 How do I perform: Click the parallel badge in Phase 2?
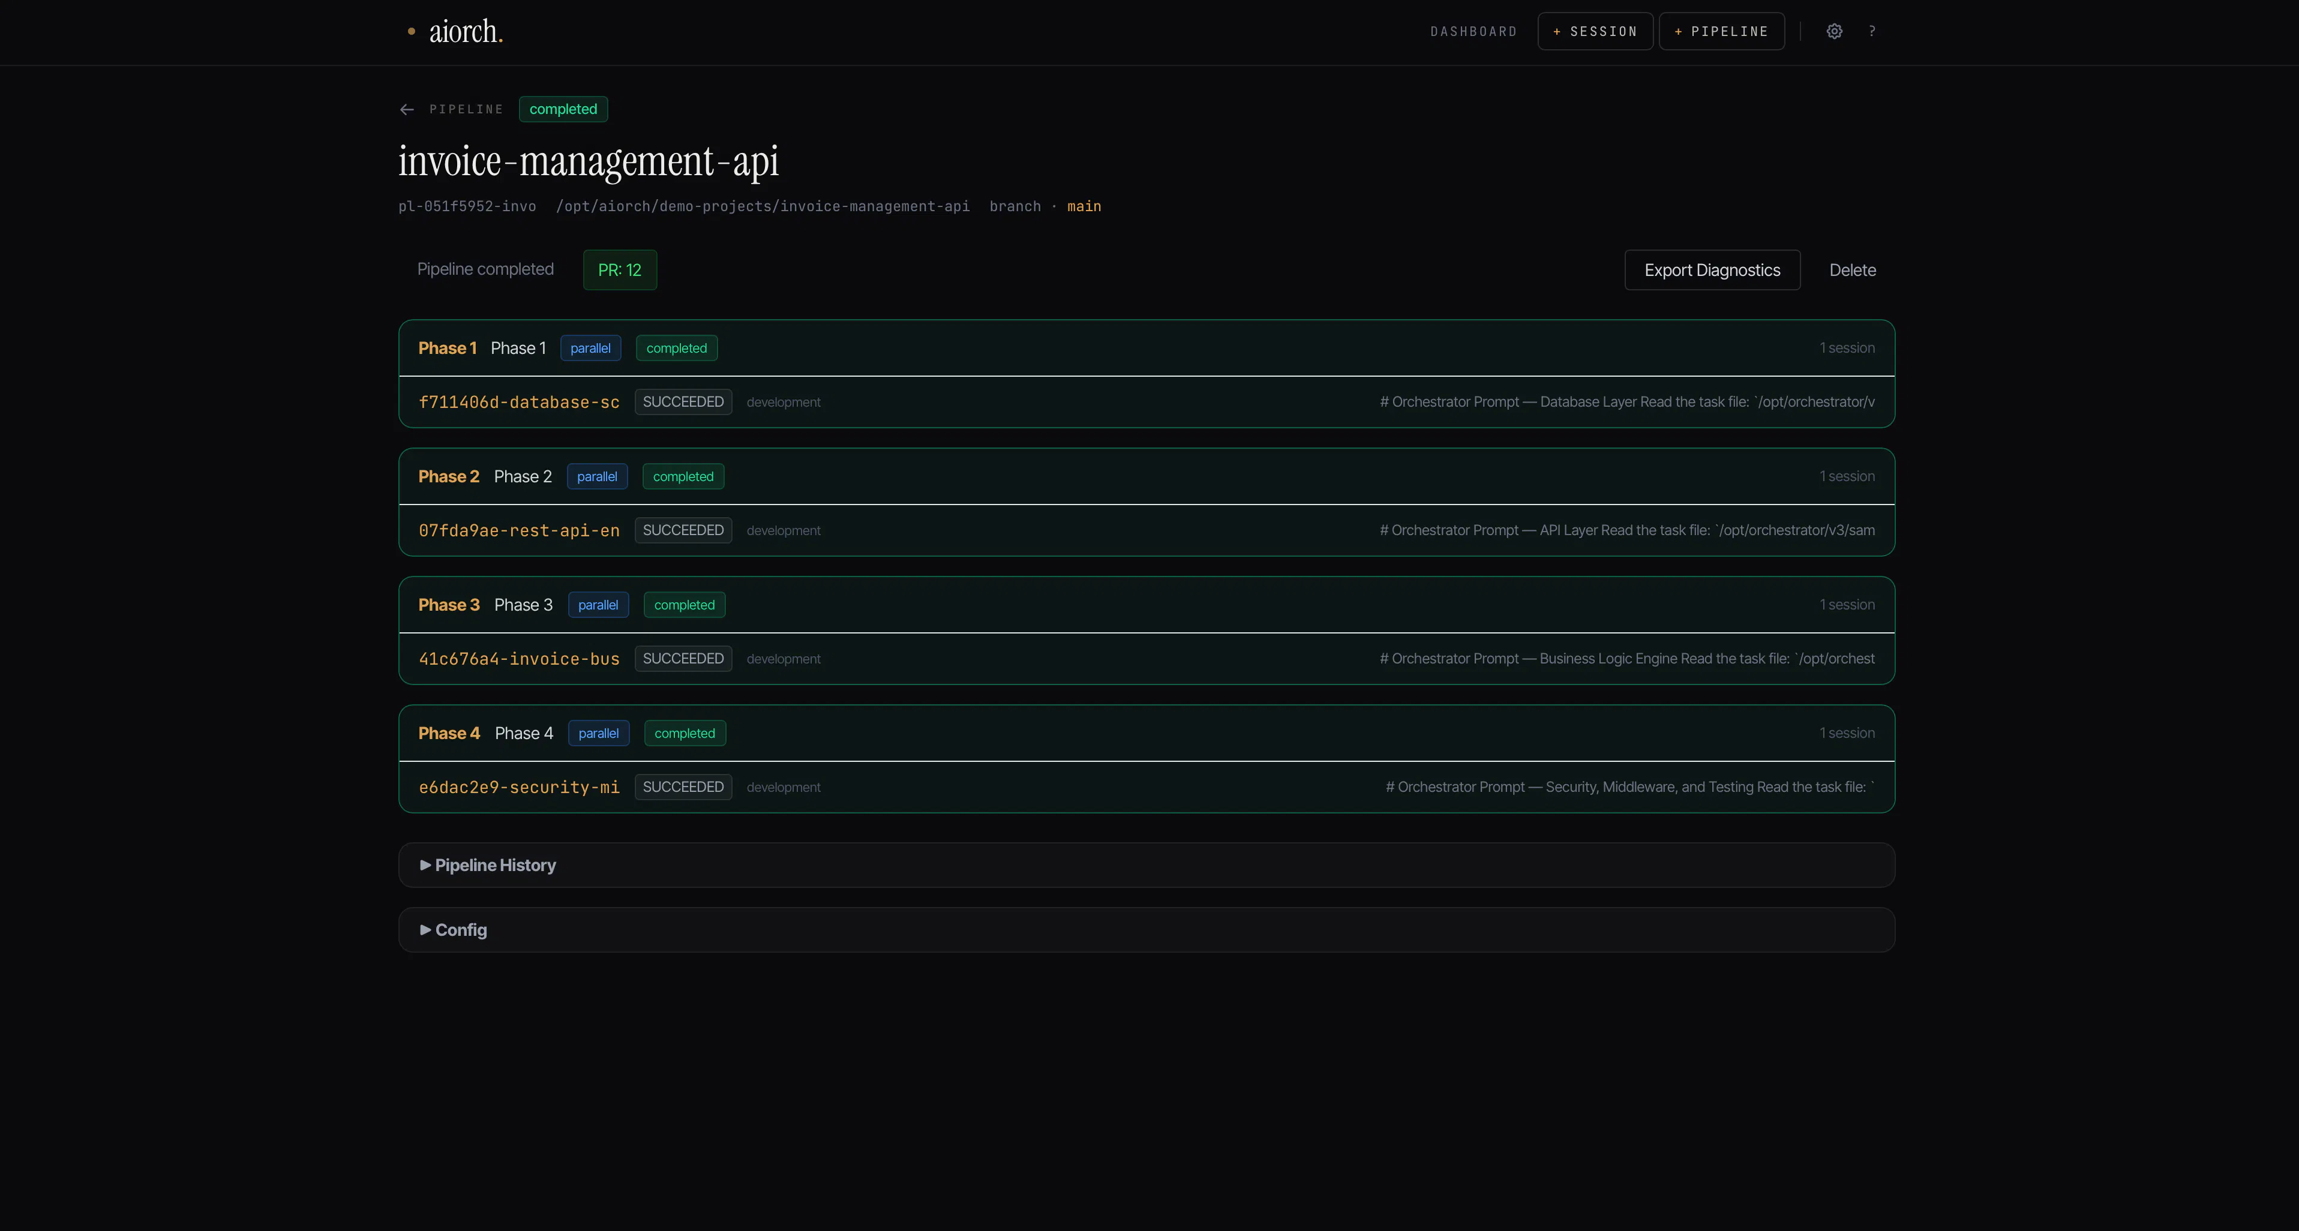point(597,477)
